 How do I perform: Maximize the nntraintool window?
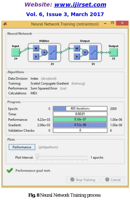pyautogui.click(x=113, y=23)
